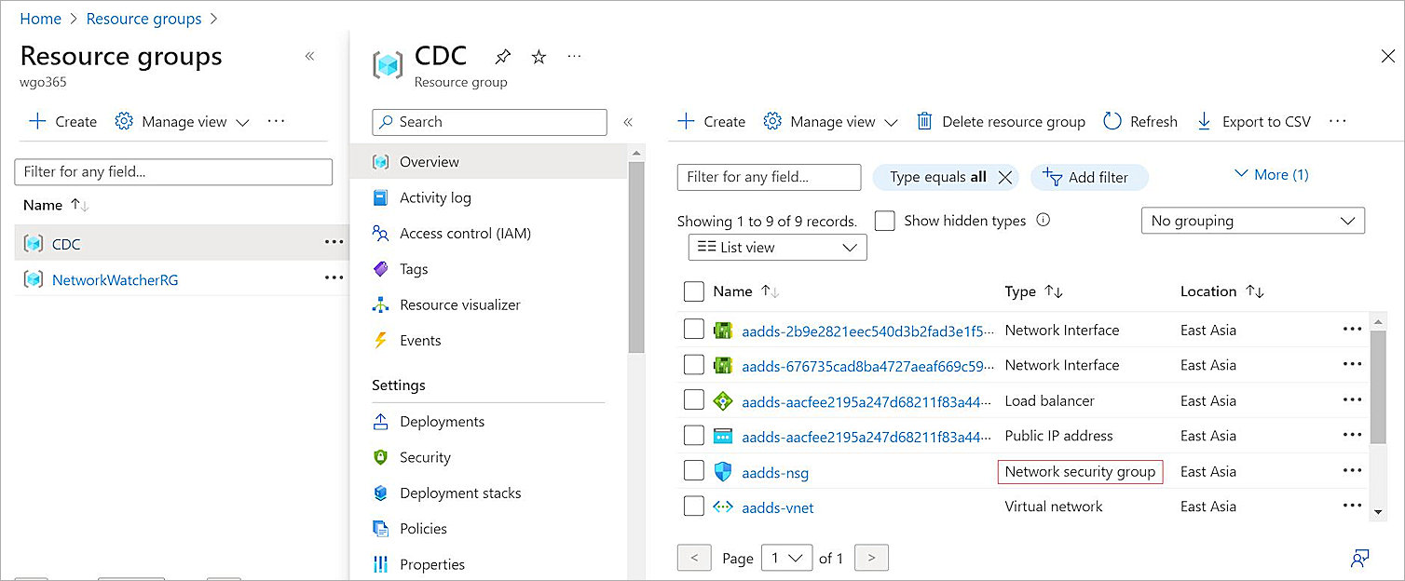Click the Filter for any field input box
This screenshot has height=581, width=1405.
[768, 177]
